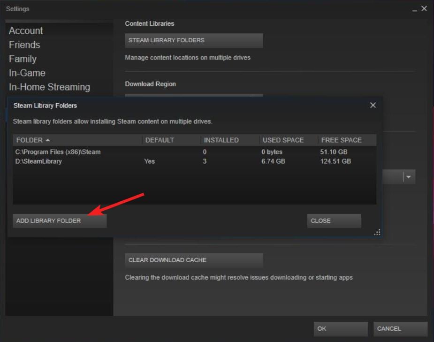Close the Steam Library Folders dialog with Close button
This screenshot has width=434, height=342.
point(334,221)
